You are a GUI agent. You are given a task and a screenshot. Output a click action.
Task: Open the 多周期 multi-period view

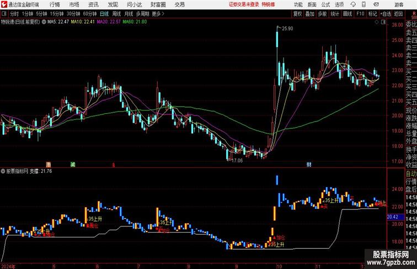click(142, 14)
